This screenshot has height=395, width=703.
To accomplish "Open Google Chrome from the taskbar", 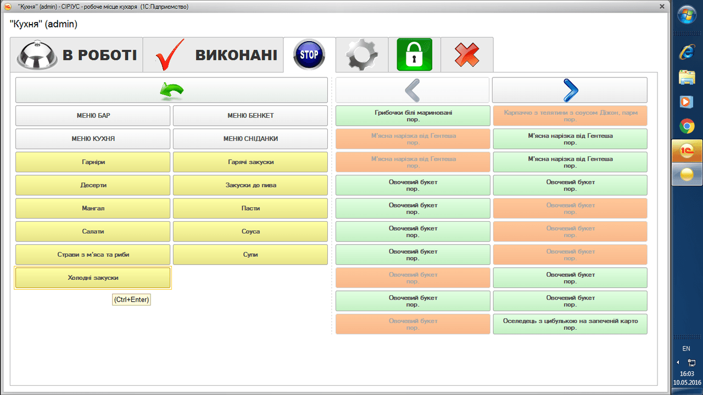I will tap(687, 127).
